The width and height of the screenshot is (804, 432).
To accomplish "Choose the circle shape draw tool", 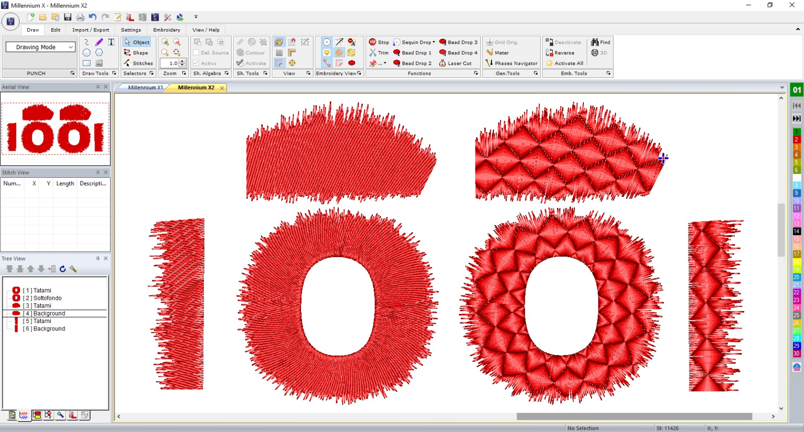I will coord(86,53).
